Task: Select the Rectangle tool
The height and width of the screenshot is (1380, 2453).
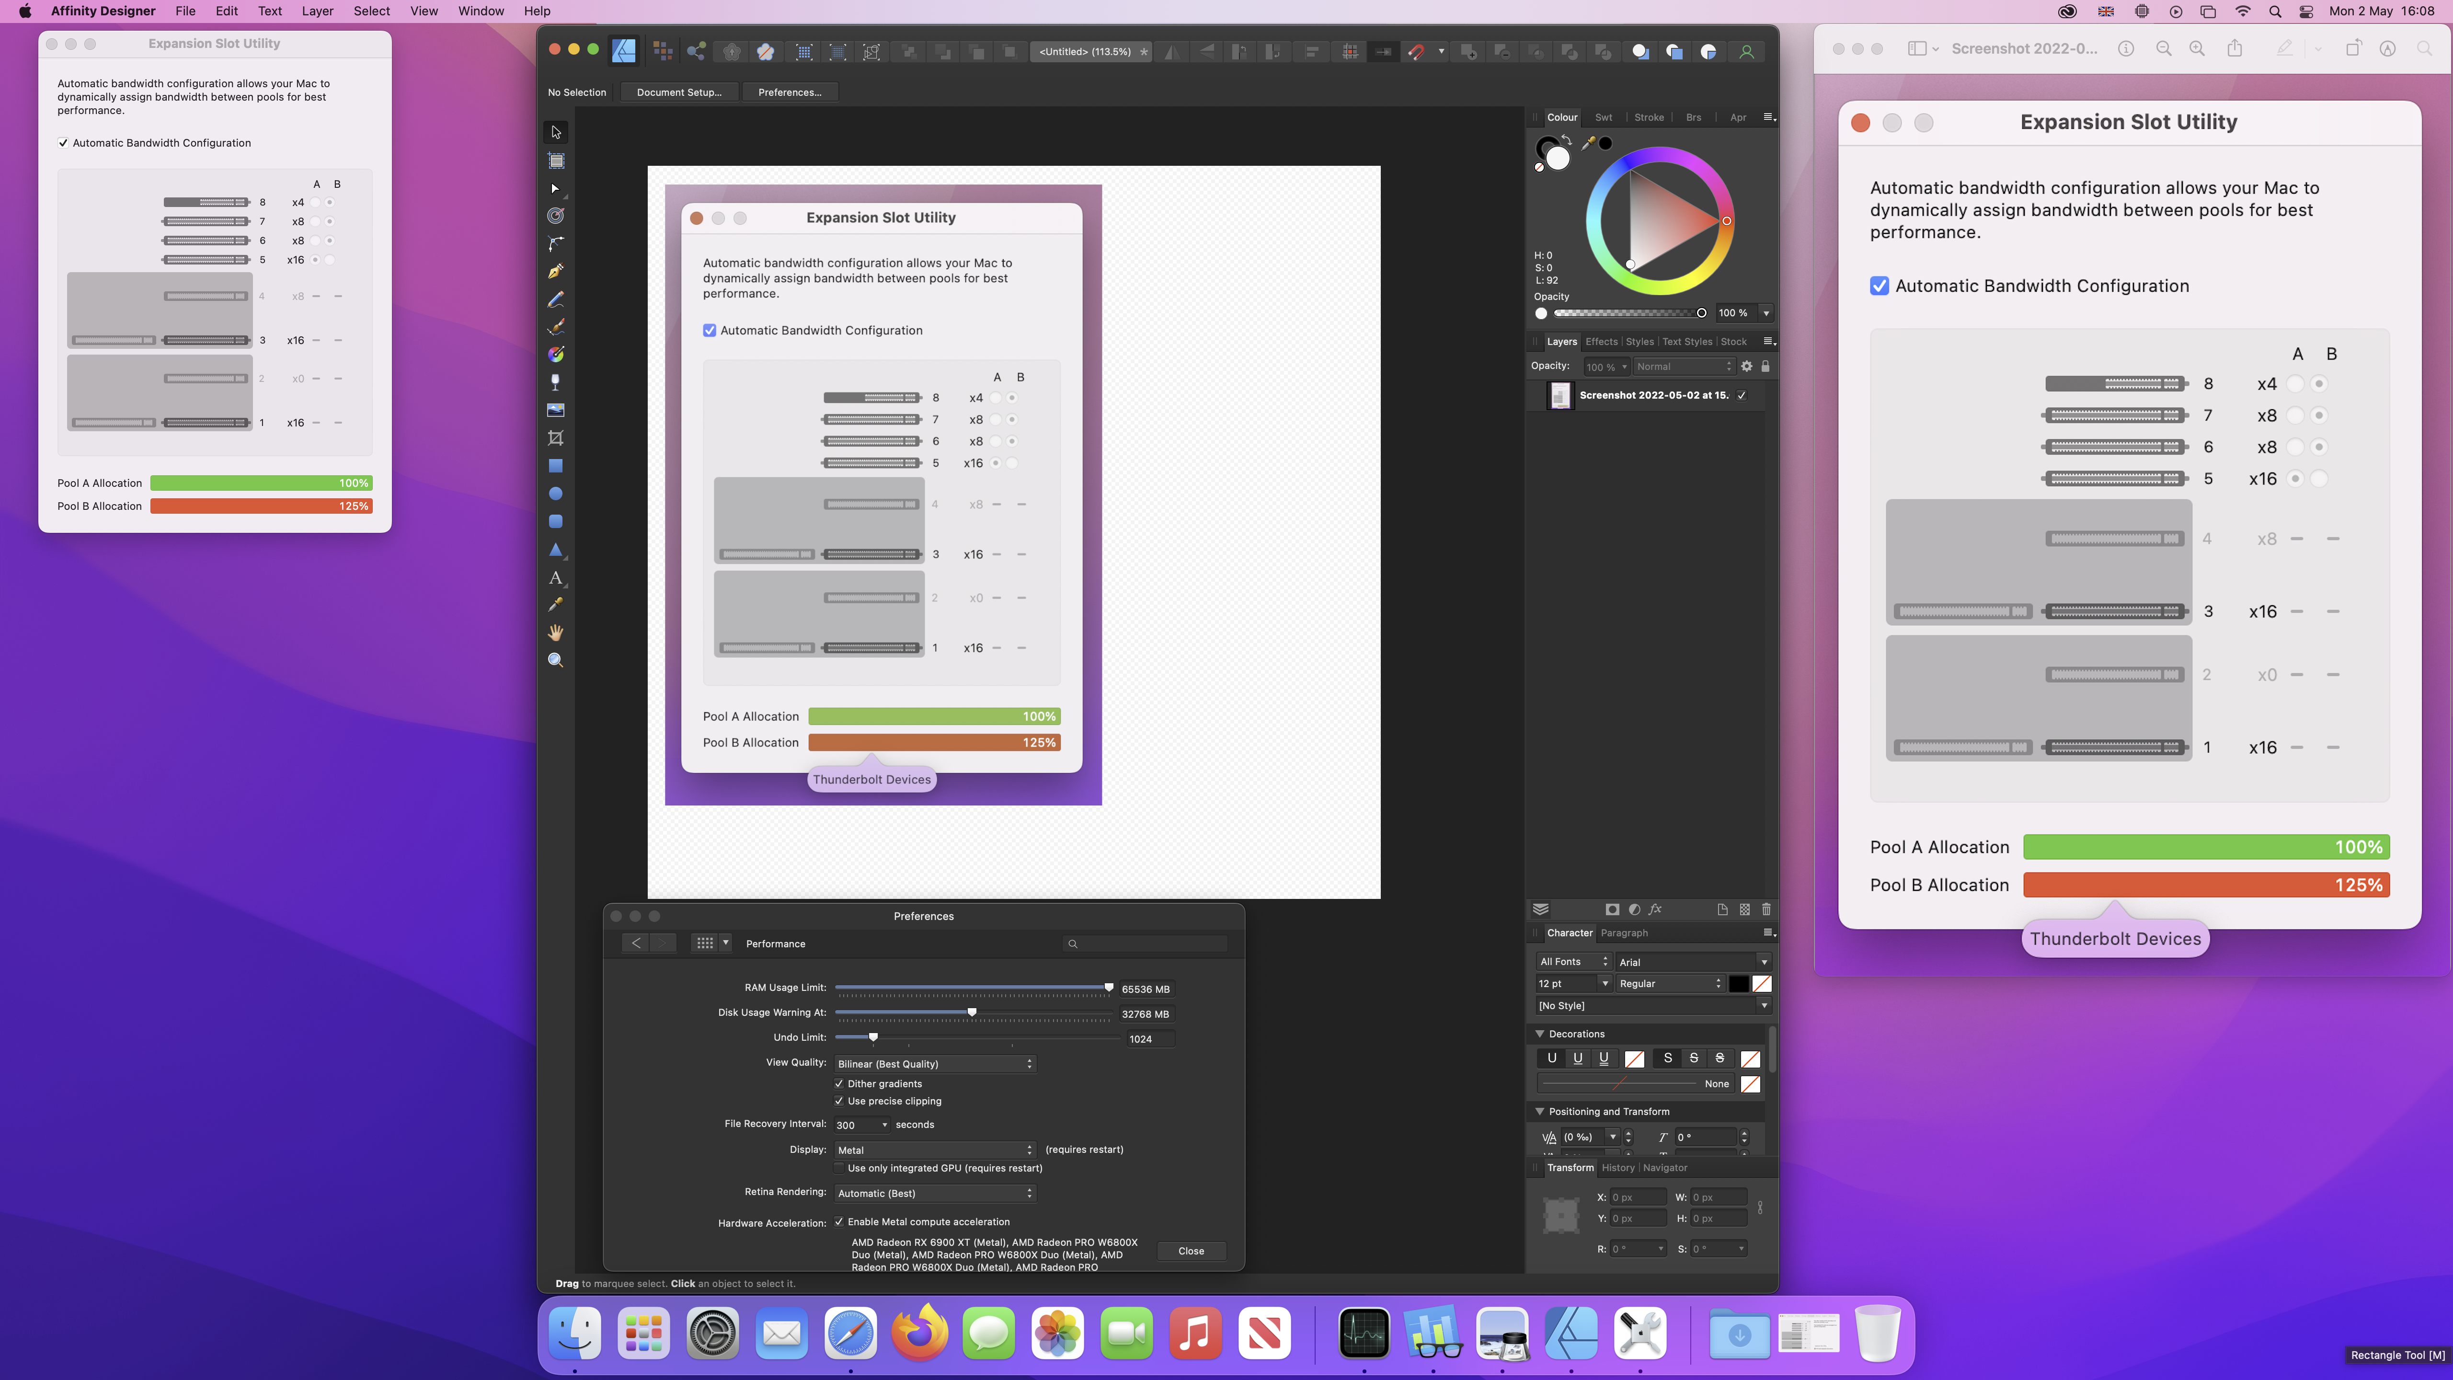Action: [x=556, y=466]
